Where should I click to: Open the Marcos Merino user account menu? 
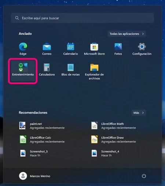coord(35,176)
